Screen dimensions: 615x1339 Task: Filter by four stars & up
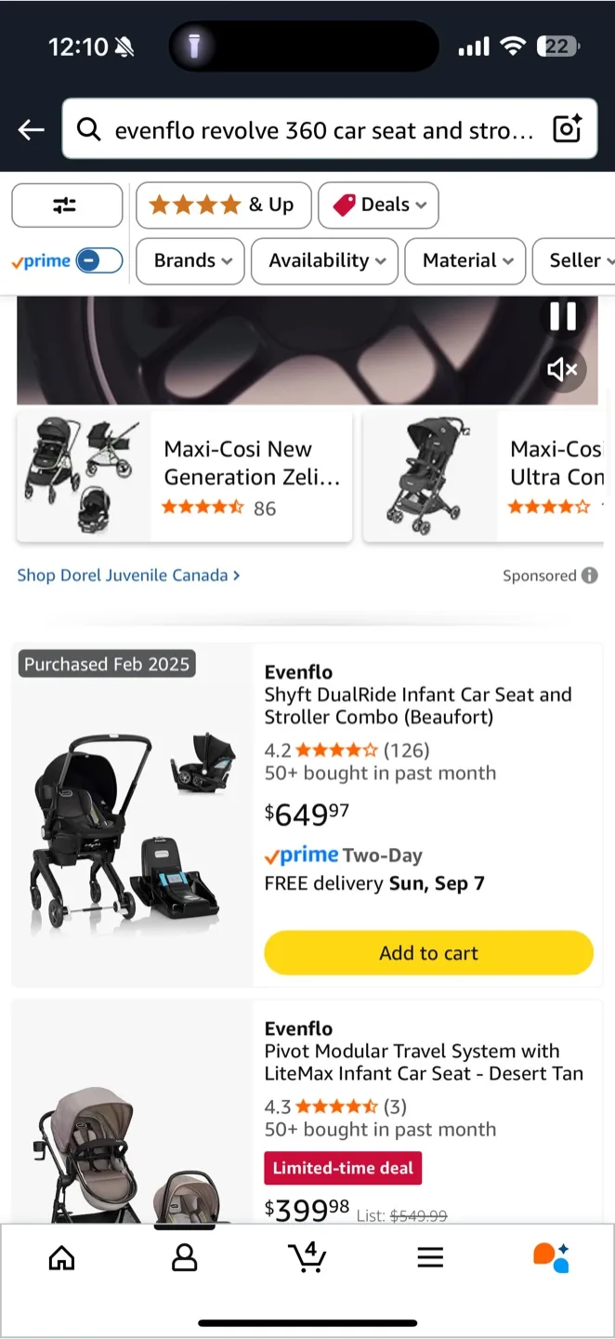[x=222, y=205]
